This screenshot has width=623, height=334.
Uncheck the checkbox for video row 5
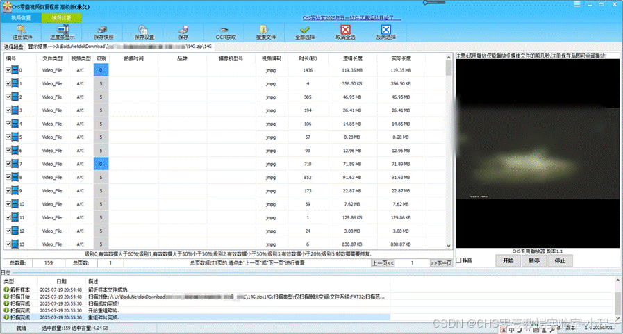tap(8, 137)
